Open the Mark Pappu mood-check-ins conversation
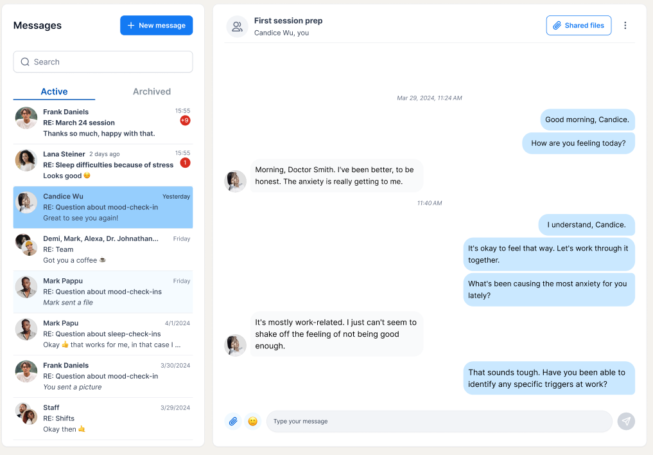This screenshot has height=455, width=653. [x=103, y=292]
